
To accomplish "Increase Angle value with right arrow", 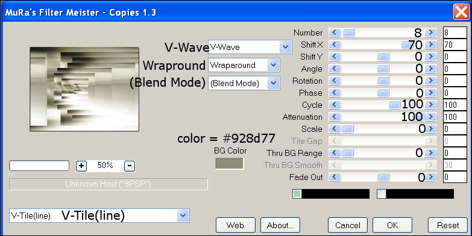I will click(431, 69).
